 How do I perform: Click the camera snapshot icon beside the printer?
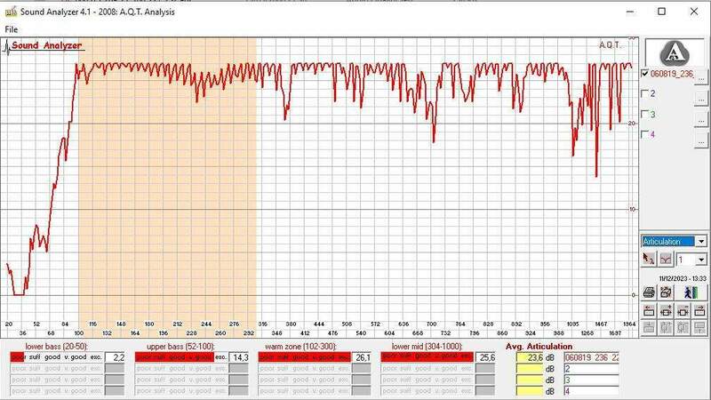pyautogui.click(x=666, y=292)
